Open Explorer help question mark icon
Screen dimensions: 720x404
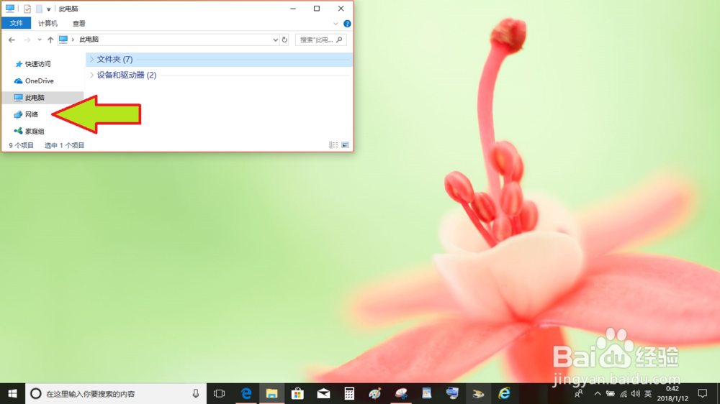click(347, 24)
